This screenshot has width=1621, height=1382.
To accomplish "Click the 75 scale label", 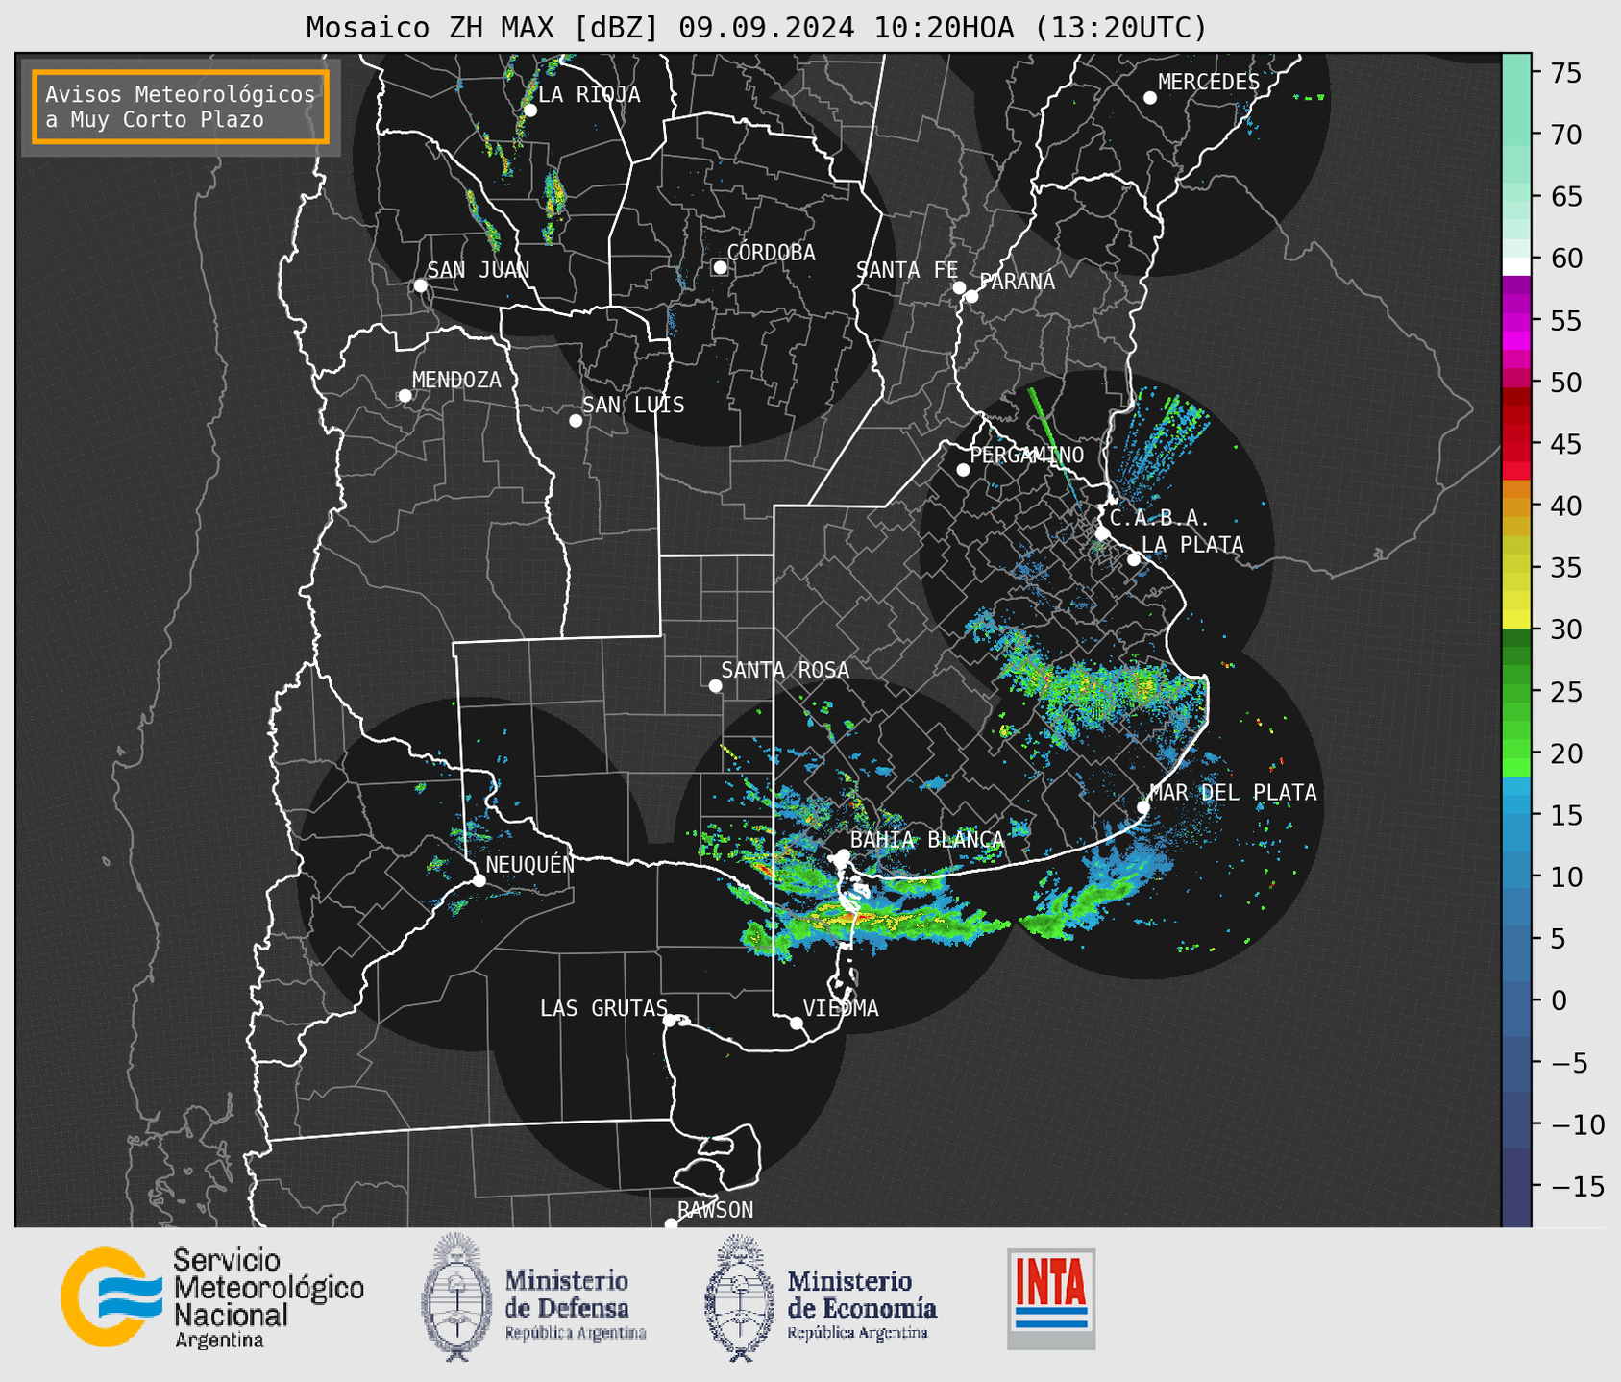I will (x=1566, y=73).
